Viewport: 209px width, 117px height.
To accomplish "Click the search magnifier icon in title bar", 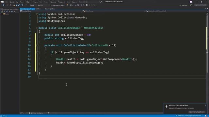I will click(x=101, y=2).
